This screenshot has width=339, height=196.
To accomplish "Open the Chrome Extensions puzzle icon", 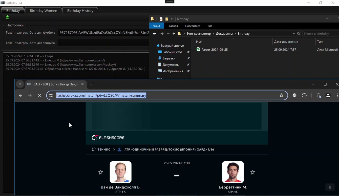I will pos(304,95).
